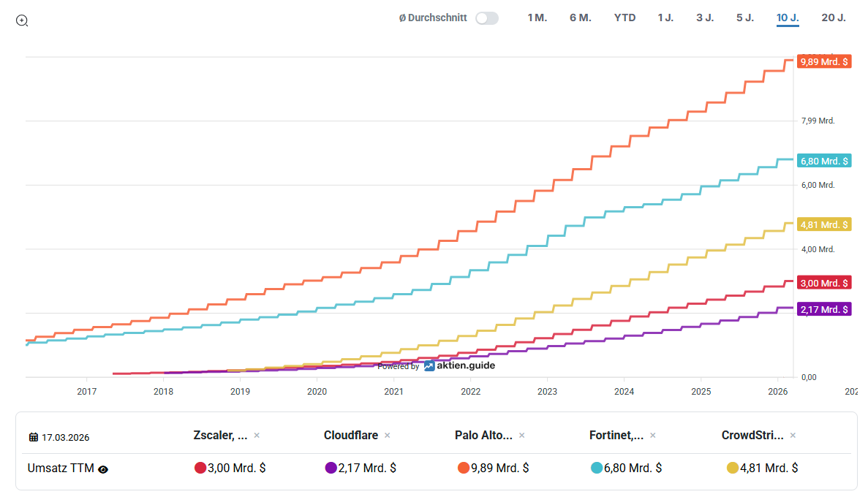Click the purple Cloudflare color dot
Viewport: 868px width, 497px height.
click(x=331, y=468)
